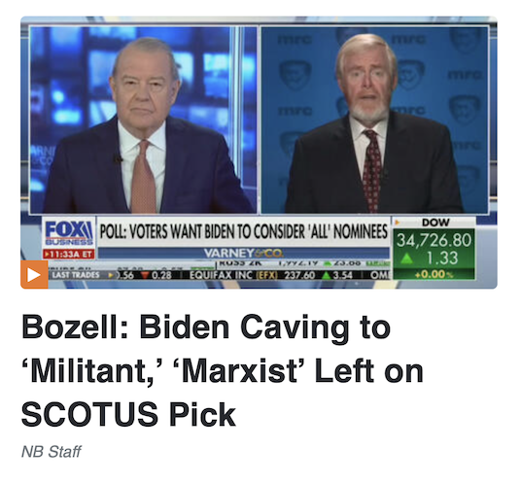Click the left video panel with the host

[x=143, y=121]
